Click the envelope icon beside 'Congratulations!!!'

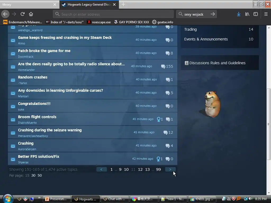click(13, 107)
